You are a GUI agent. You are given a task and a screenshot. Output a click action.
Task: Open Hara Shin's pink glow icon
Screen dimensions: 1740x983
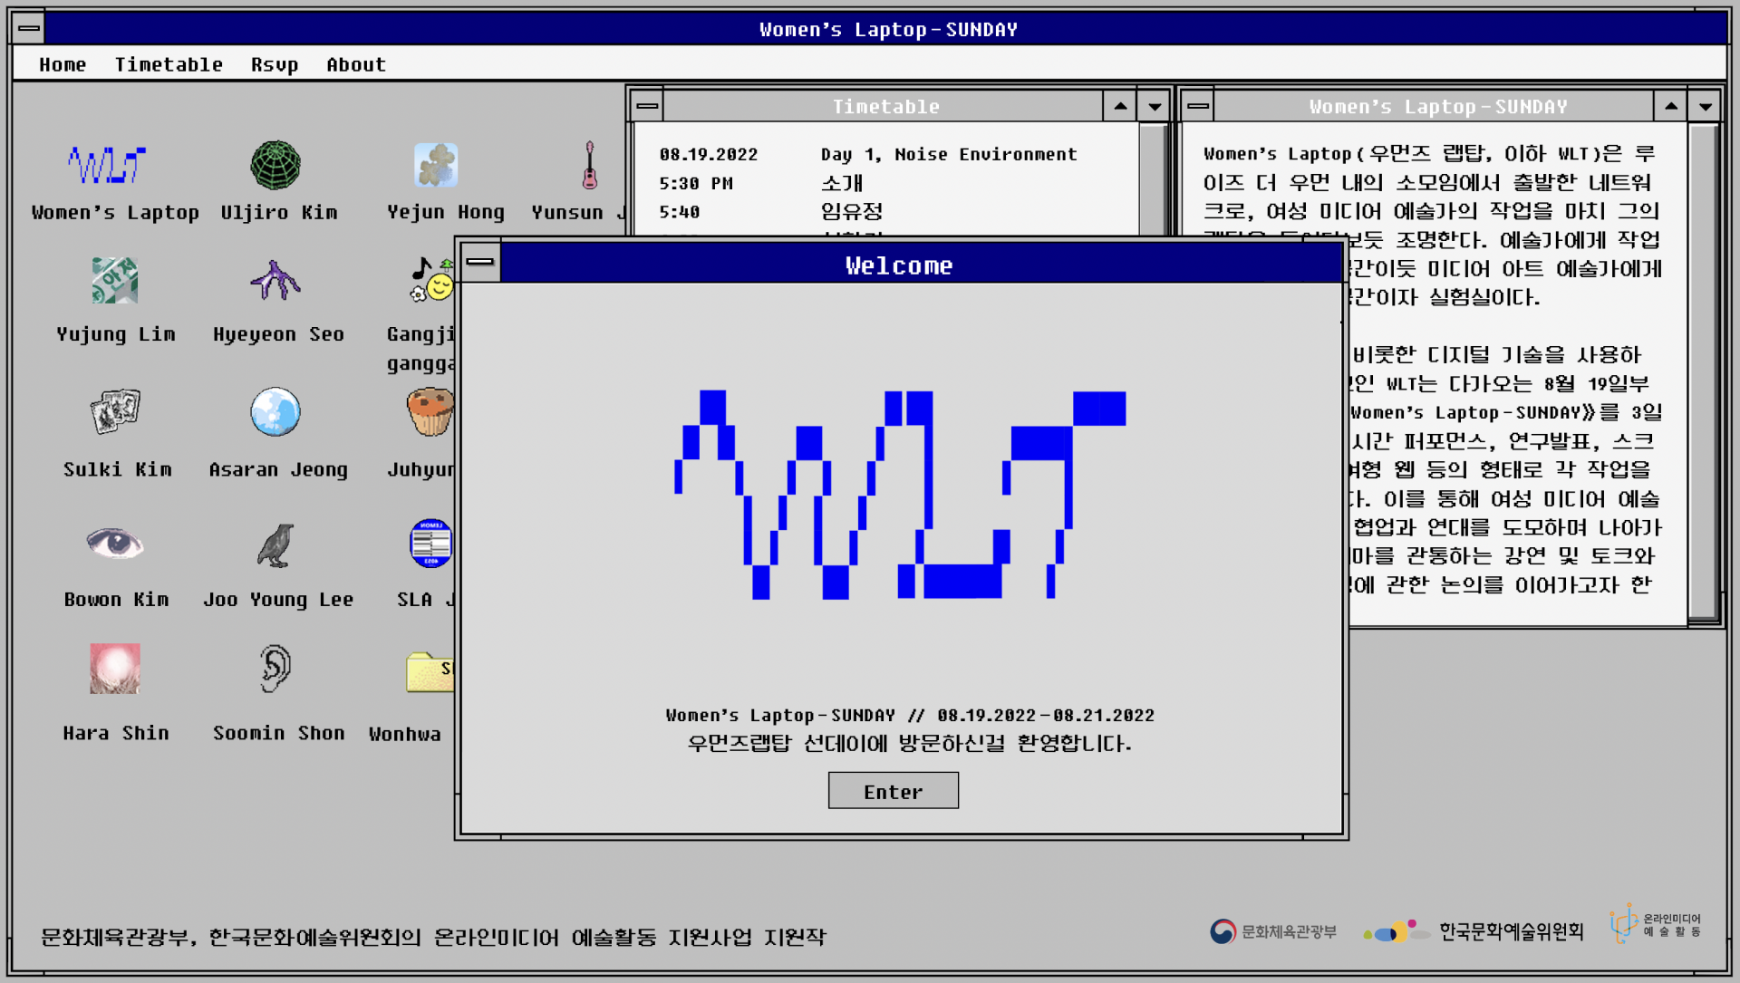[x=115, y=669]
